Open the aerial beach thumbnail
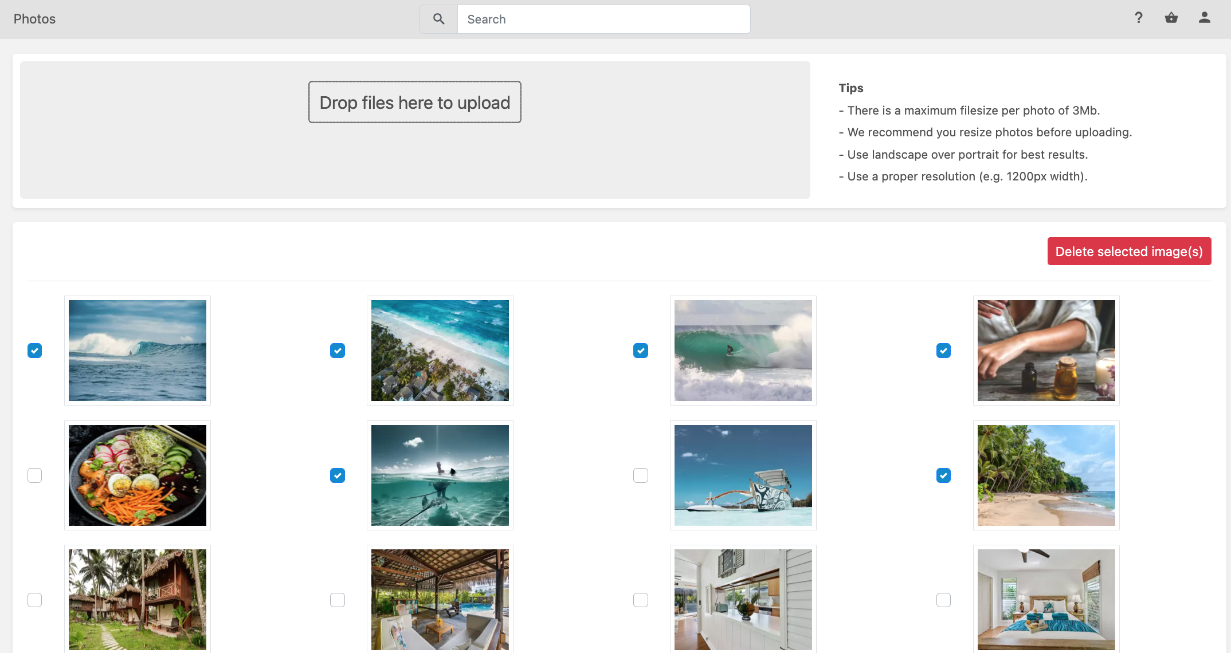The width and height of the screenshot is (1231, 653). click(x=440, y=351)
